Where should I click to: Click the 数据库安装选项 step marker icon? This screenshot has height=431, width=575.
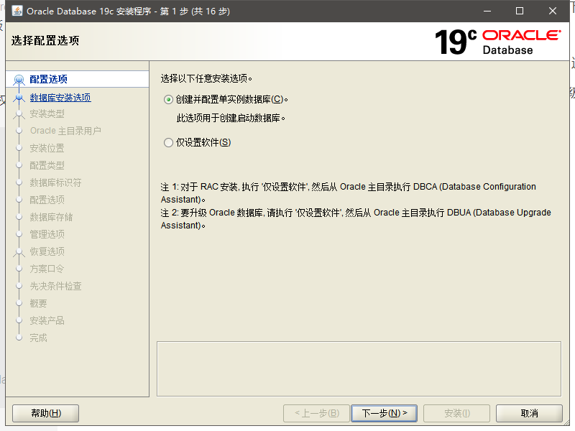(17, 96)
